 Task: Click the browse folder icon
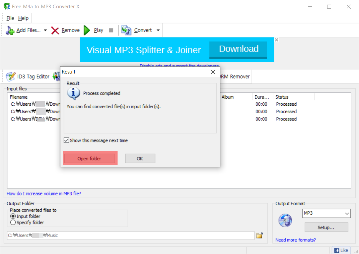[x=259, y=235]
